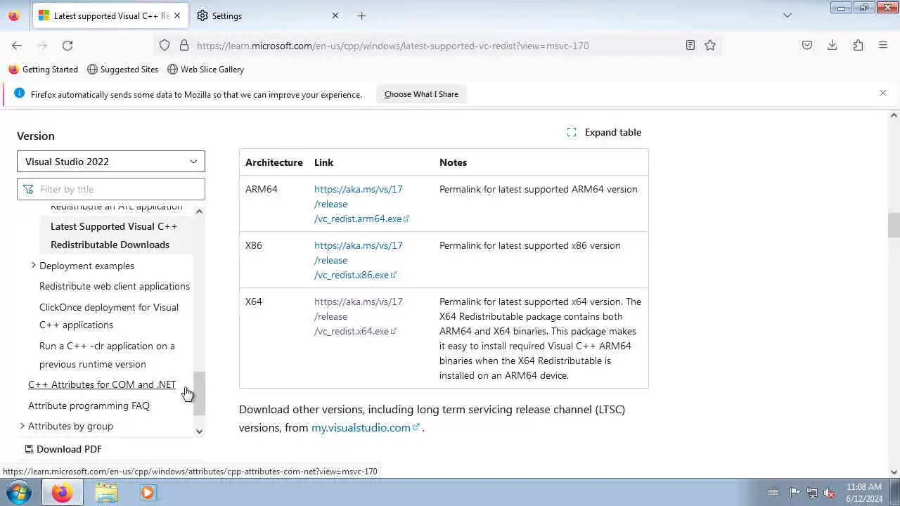Click the tracking protection shield icon
This screenshot has height=506, width=900.
(165, 46)
